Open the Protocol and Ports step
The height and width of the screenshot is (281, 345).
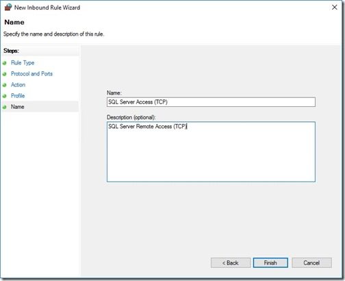click(31, 74)
